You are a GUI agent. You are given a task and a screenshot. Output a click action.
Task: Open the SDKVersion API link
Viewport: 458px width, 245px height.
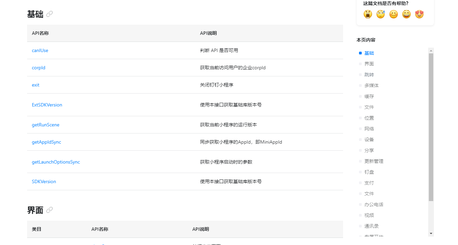(44, 181)
